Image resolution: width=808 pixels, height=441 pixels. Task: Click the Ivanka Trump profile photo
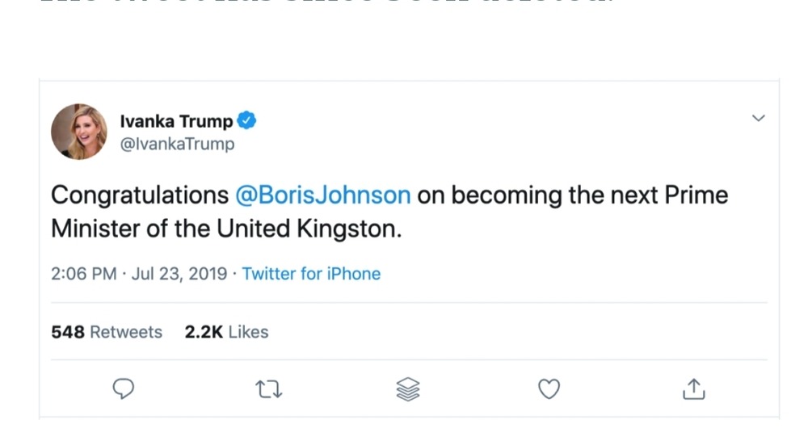tap(79, 132)
